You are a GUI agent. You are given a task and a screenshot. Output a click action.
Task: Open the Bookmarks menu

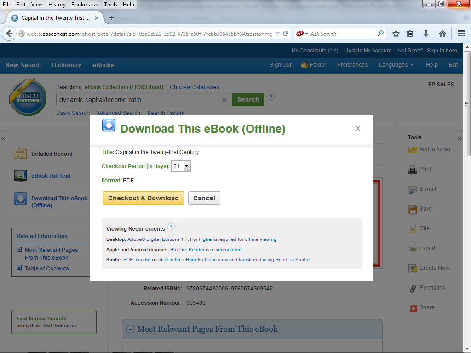click(85, 5)
